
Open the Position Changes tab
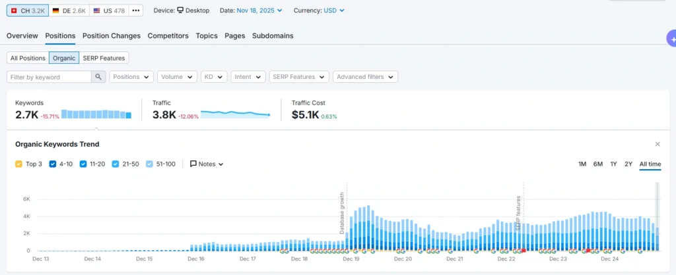pyautogui.click(x=112, y=36)
